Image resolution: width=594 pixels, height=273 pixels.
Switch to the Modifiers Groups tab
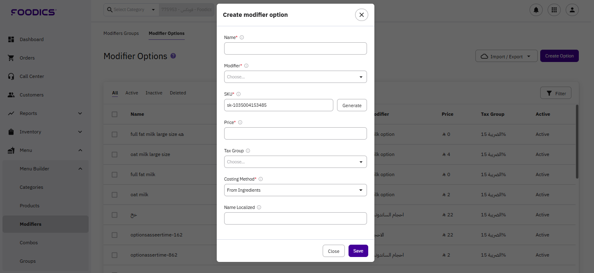pos(121,33)
